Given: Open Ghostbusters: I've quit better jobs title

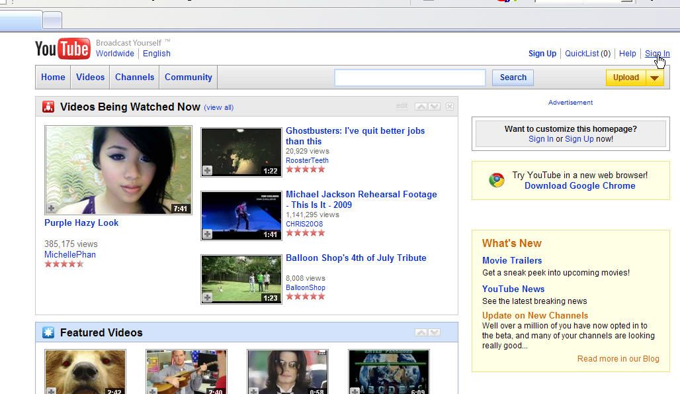Looking at the screenshot, I should 355,136.
